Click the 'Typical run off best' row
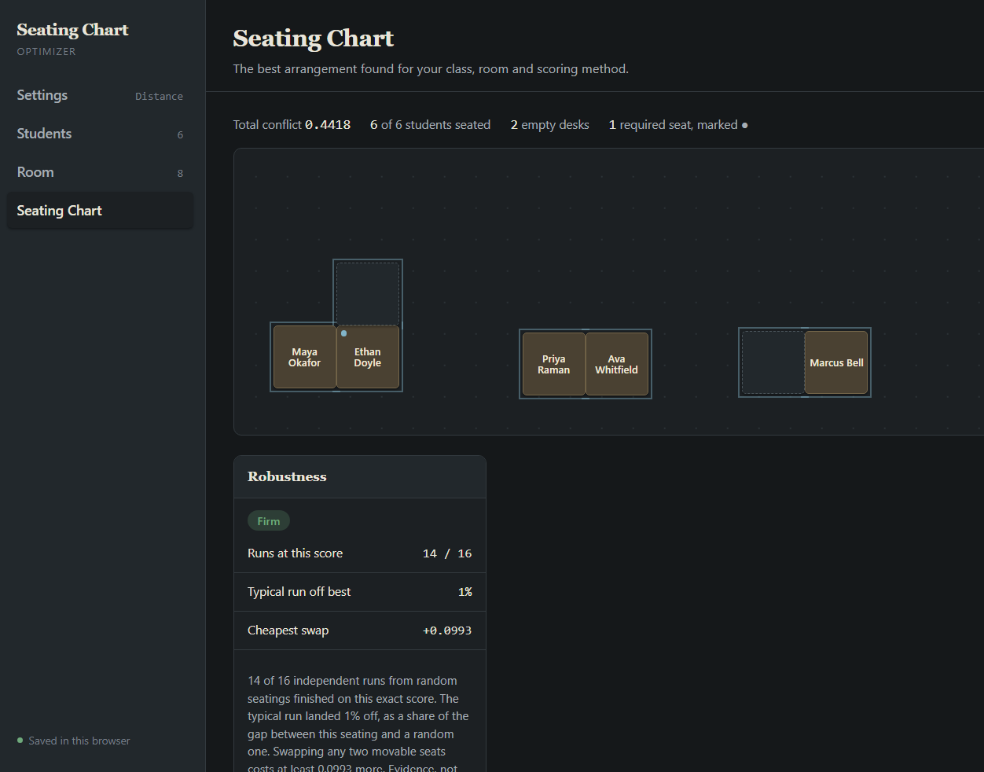The image size is (984, 772). pos(360,592)
